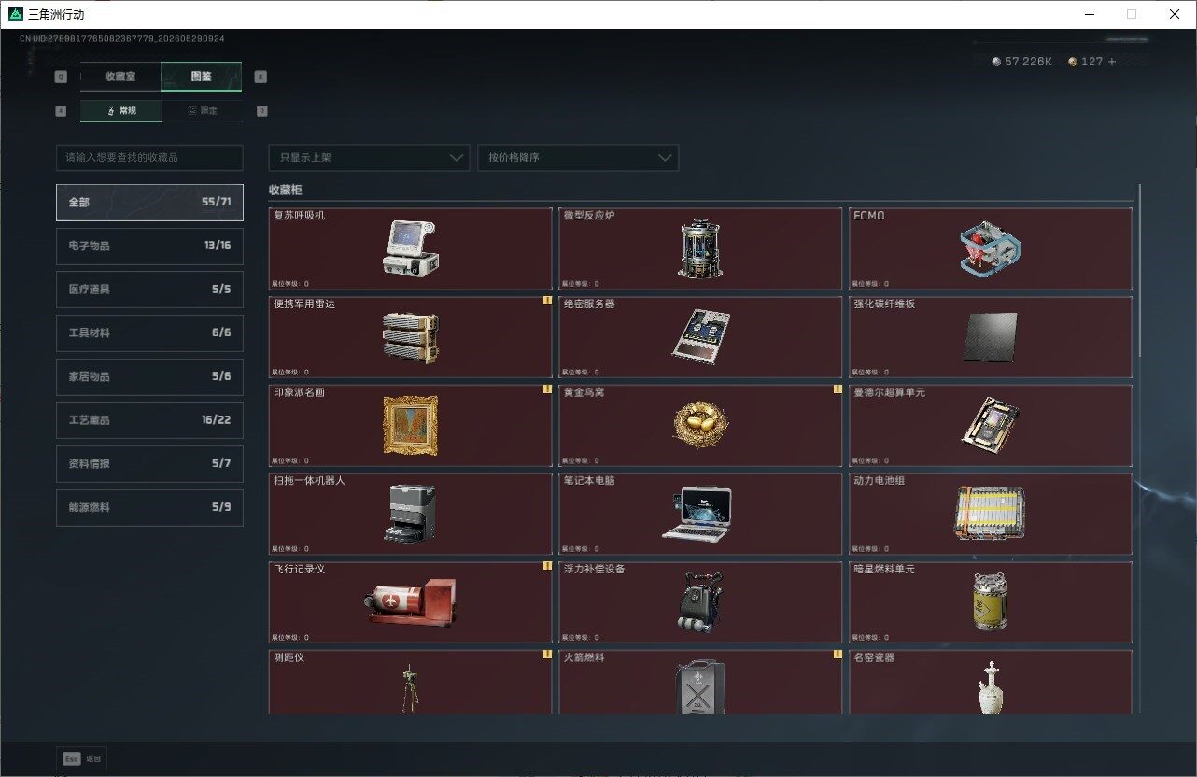The width and height of the screenshot is (1197, 777).
Task: Click the Esc 返回 back button
Action: 81,758
